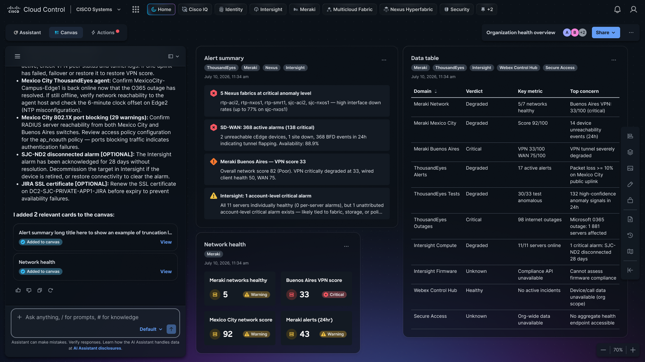Open the user profile icon
Viewport: 645px width, 362px height.
[634, 9]
